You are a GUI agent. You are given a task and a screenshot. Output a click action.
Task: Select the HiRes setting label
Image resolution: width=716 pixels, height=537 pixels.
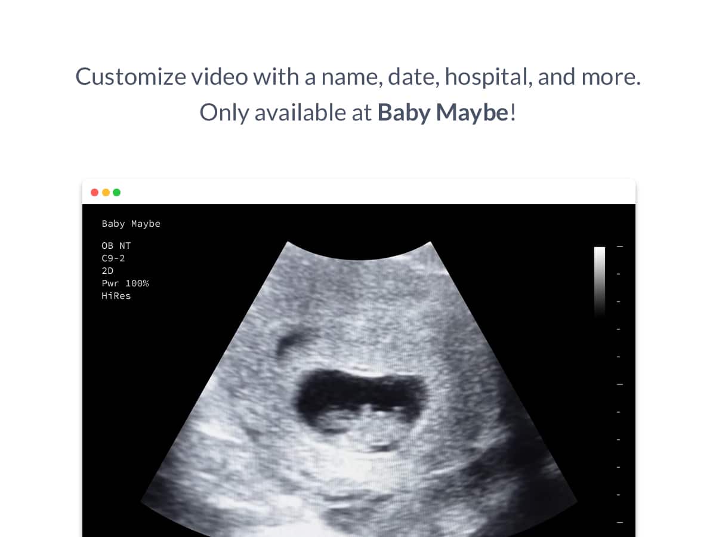coord(116,296)
